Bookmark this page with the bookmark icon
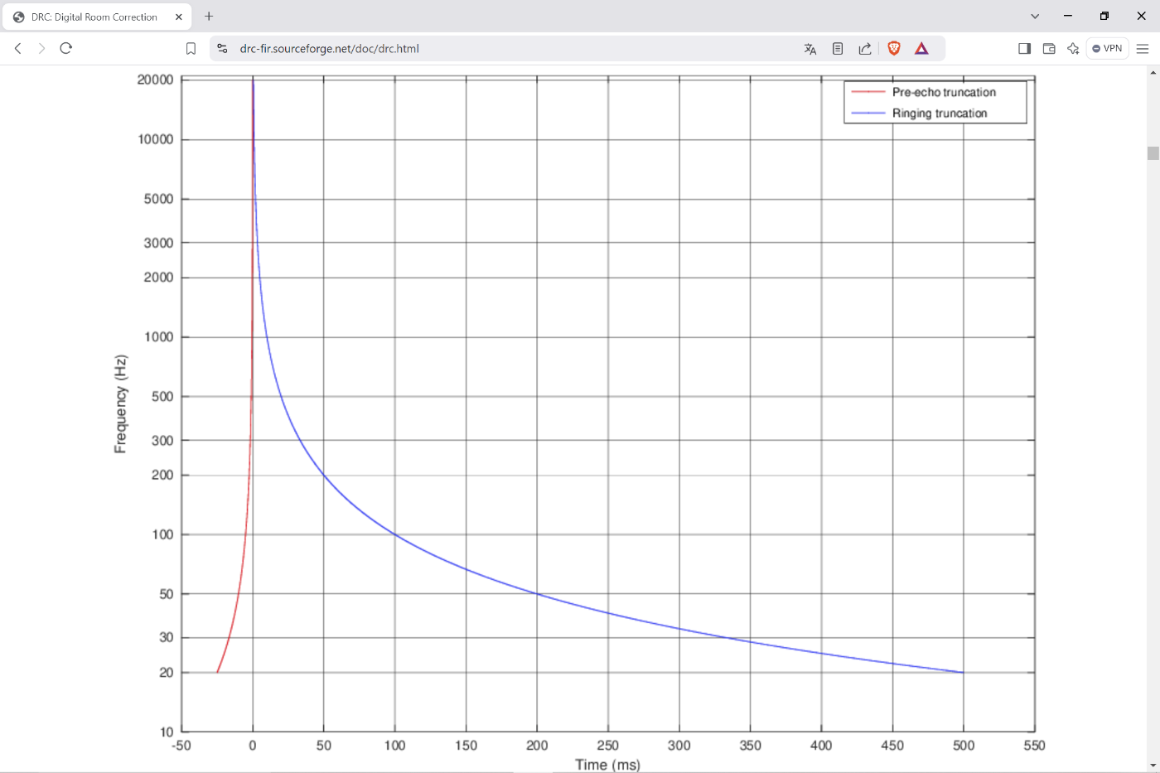The width and height of the screenshot is (1160, 773). 191,49
